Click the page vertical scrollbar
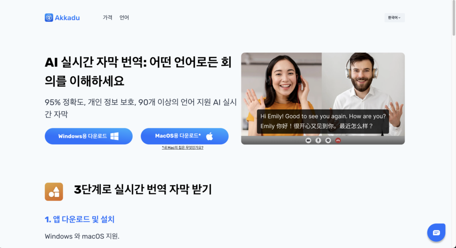The image size is (456, 248). 454,124
